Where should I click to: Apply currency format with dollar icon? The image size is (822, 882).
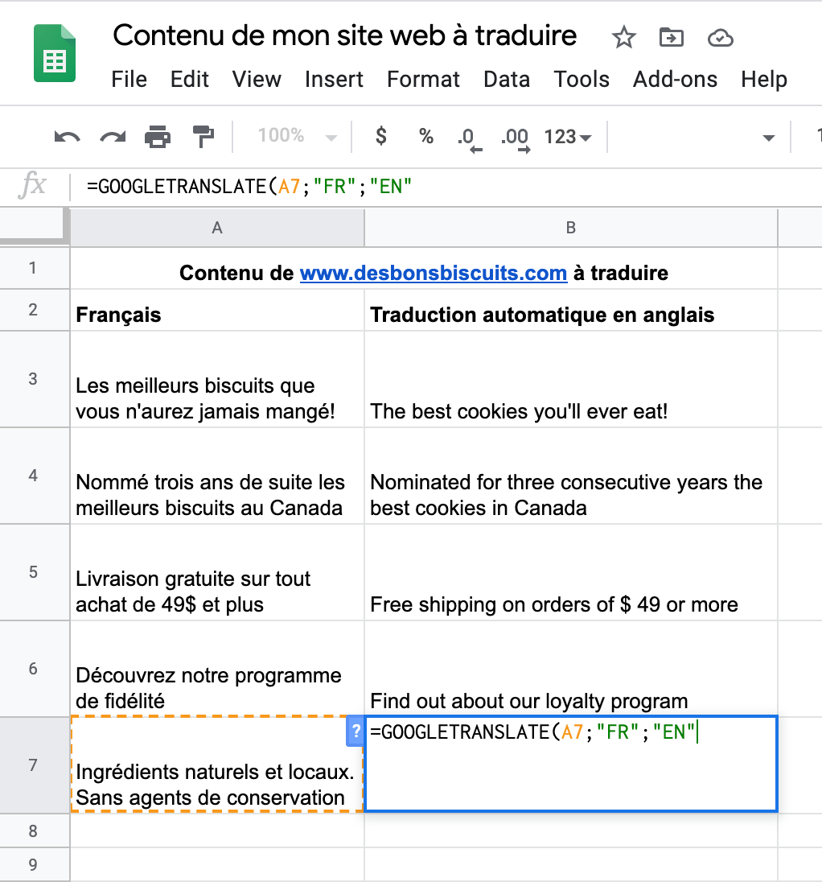tap(381, 136)
